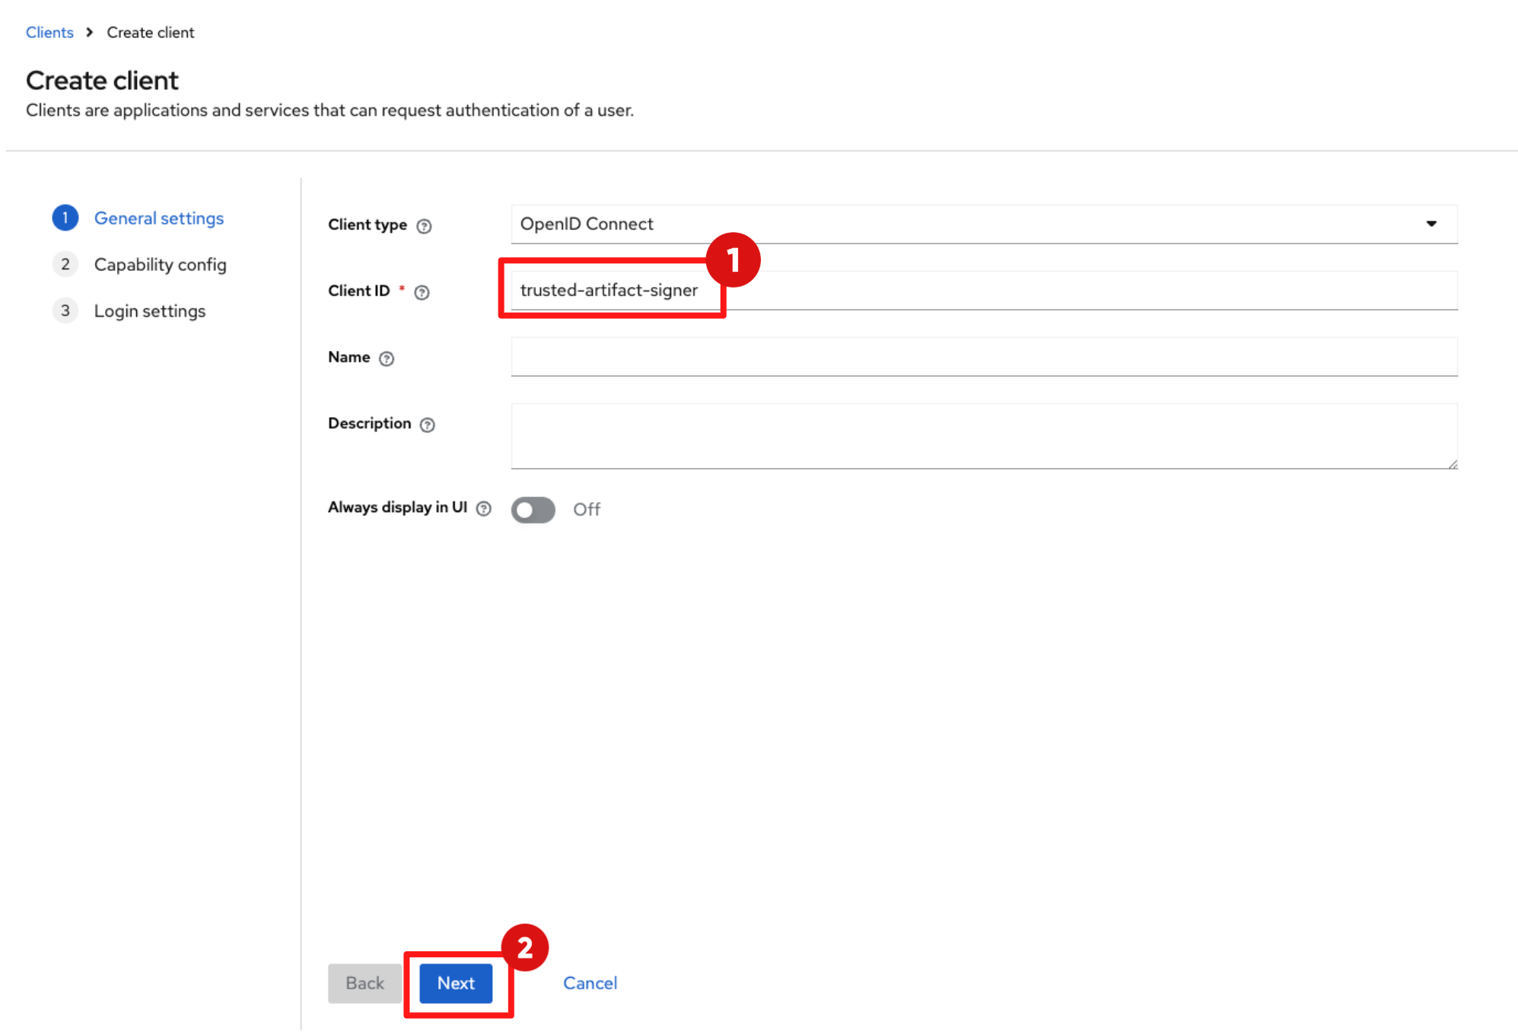The width and height of the screenshot is (1518, 1035).
Task: Click the Cancel link
Action: coord(590,982)
